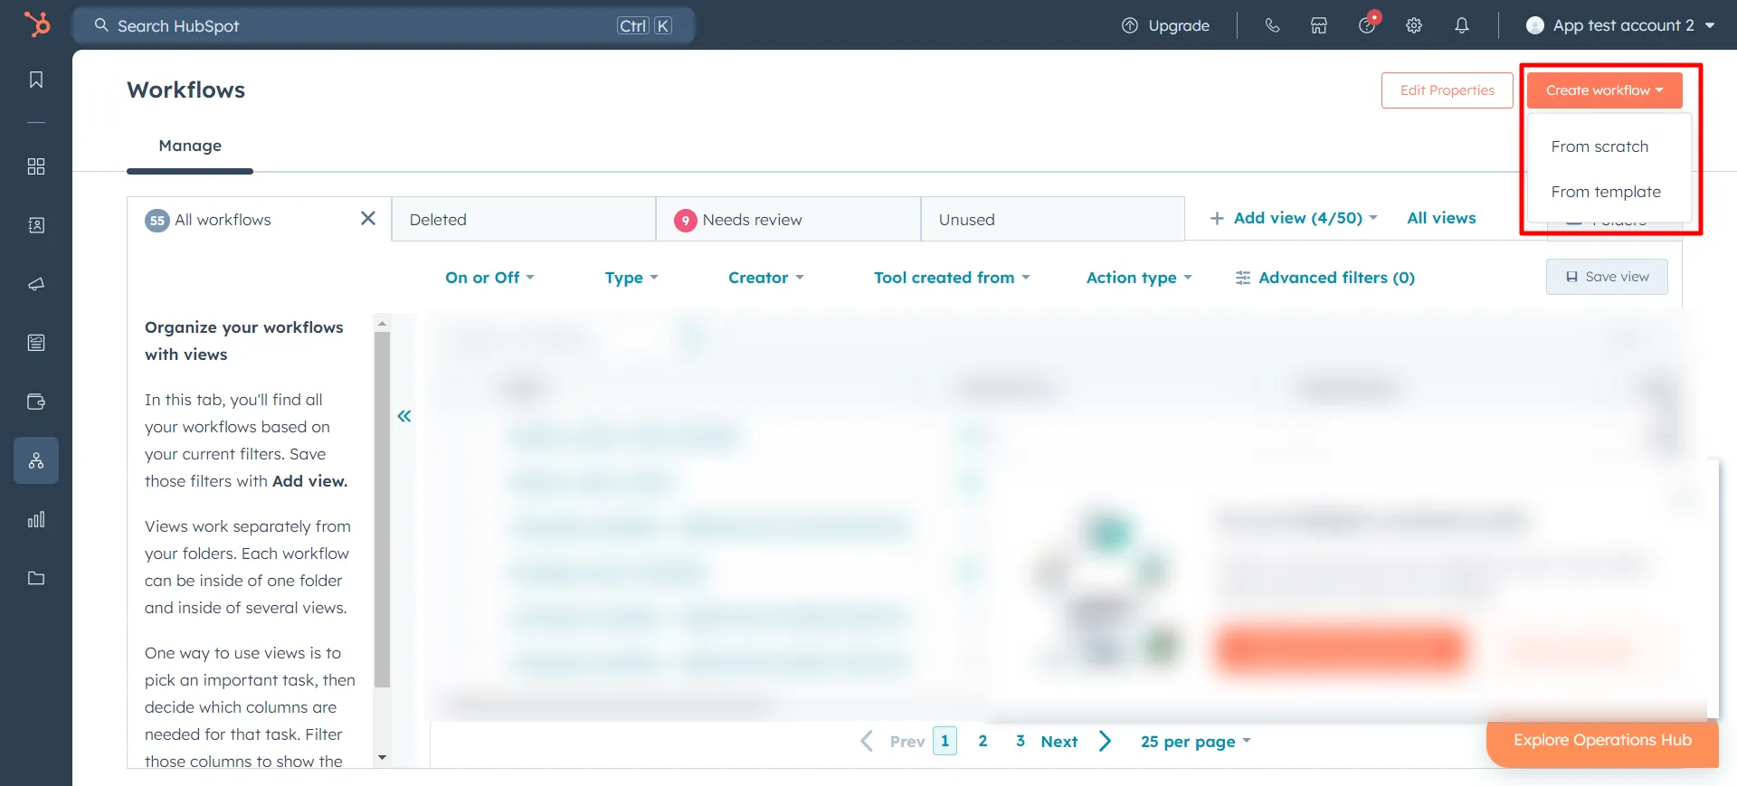The height and width of the screenshot is (786, 1737).
Task: Click the account avatar circle
Action: pos(1535,25)
